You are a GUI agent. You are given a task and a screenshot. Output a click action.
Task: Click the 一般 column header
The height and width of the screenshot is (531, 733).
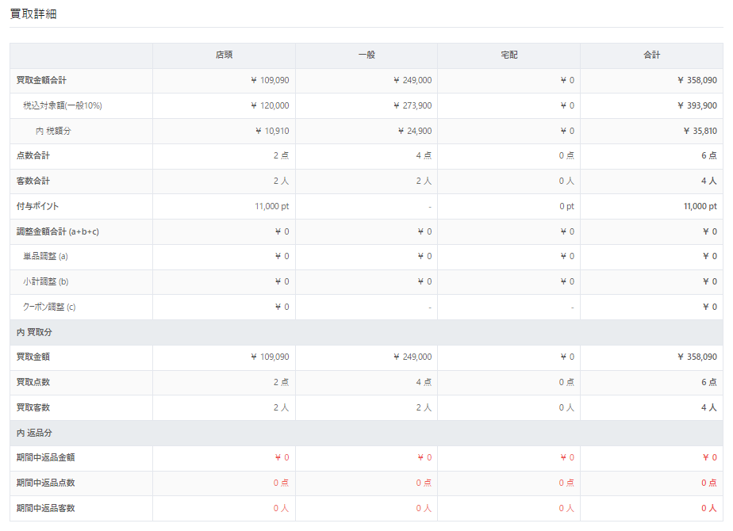click(x=366, y=55)
